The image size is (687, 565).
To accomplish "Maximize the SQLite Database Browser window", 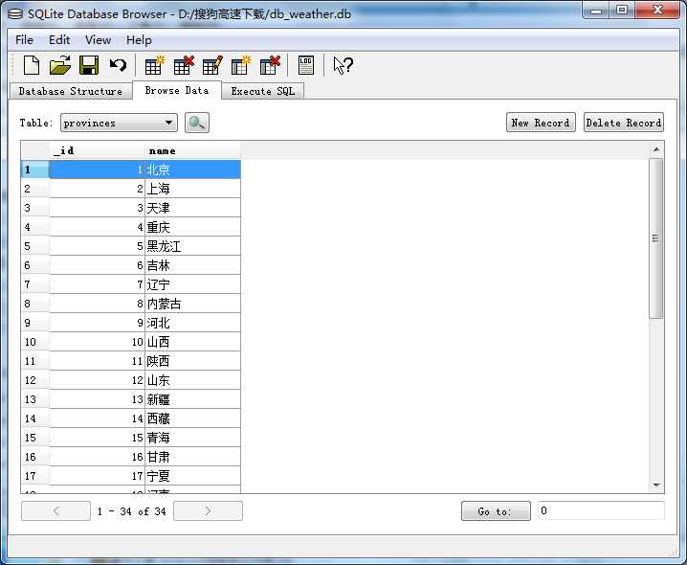I will [621, 11].
